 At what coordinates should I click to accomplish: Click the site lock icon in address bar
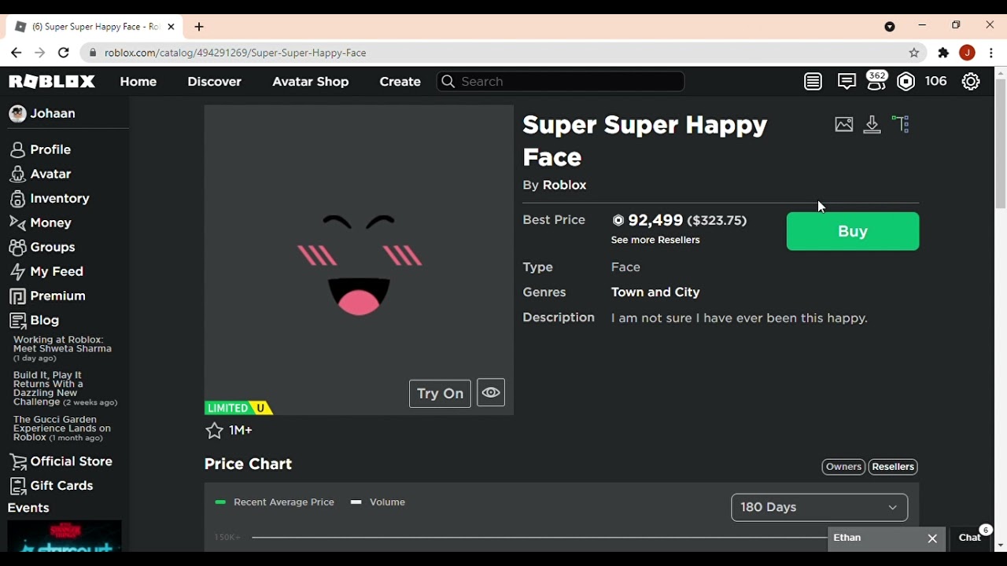(x=93, y=53)
